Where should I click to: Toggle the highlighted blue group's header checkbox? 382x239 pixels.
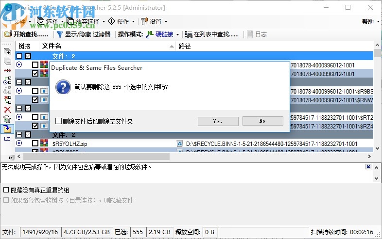(x=28, y=56)
